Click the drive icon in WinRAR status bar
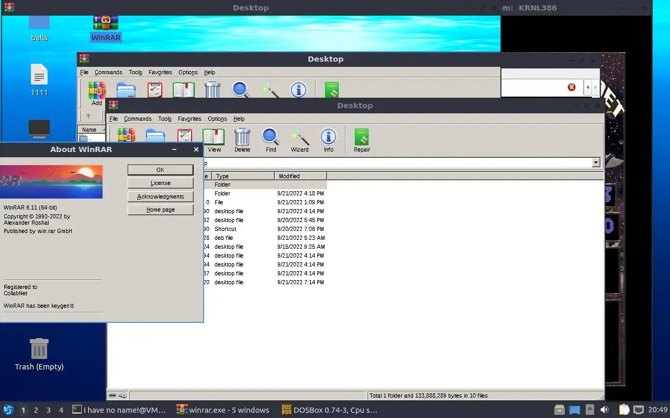 coord(113,396)
